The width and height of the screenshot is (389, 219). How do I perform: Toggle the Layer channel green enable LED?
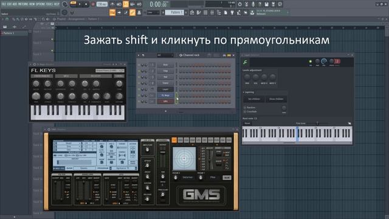point(311,61)
